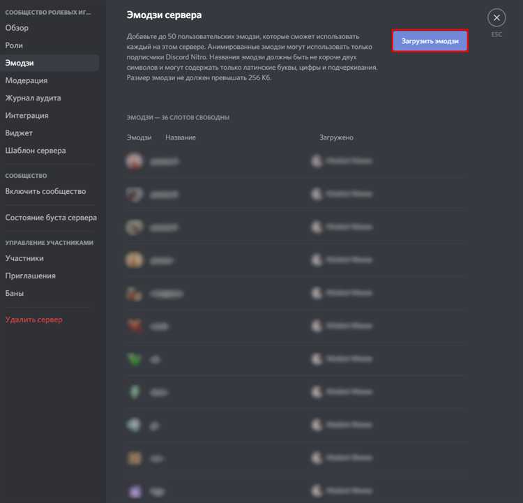Open the Приглашения section
The width and height of the screenshot is (523, 503).
[x=31, y=276]
